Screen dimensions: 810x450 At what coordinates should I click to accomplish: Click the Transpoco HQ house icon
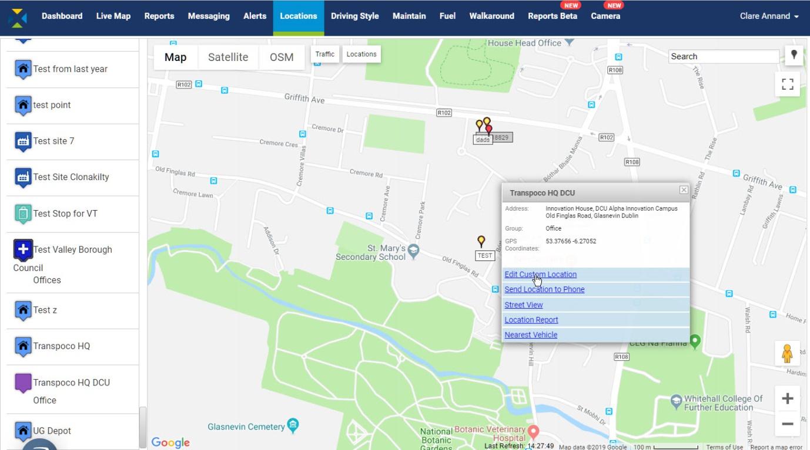(23, 347)
